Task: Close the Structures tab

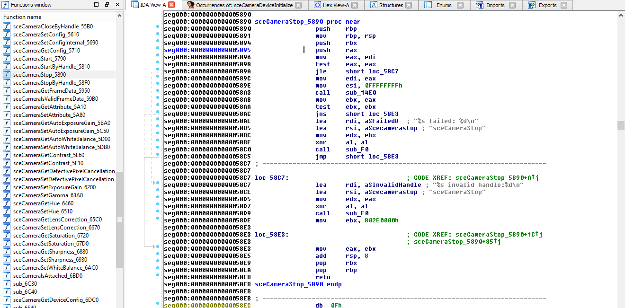Action: point(409,5)
